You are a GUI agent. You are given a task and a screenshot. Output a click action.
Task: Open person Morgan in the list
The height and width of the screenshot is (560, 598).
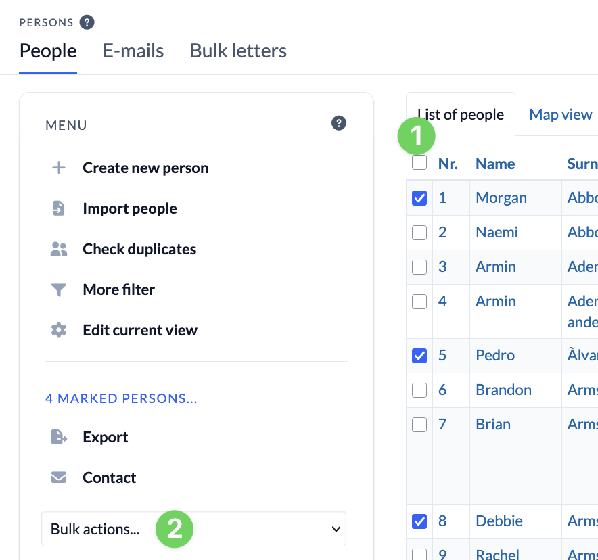[x=501, y=198]
